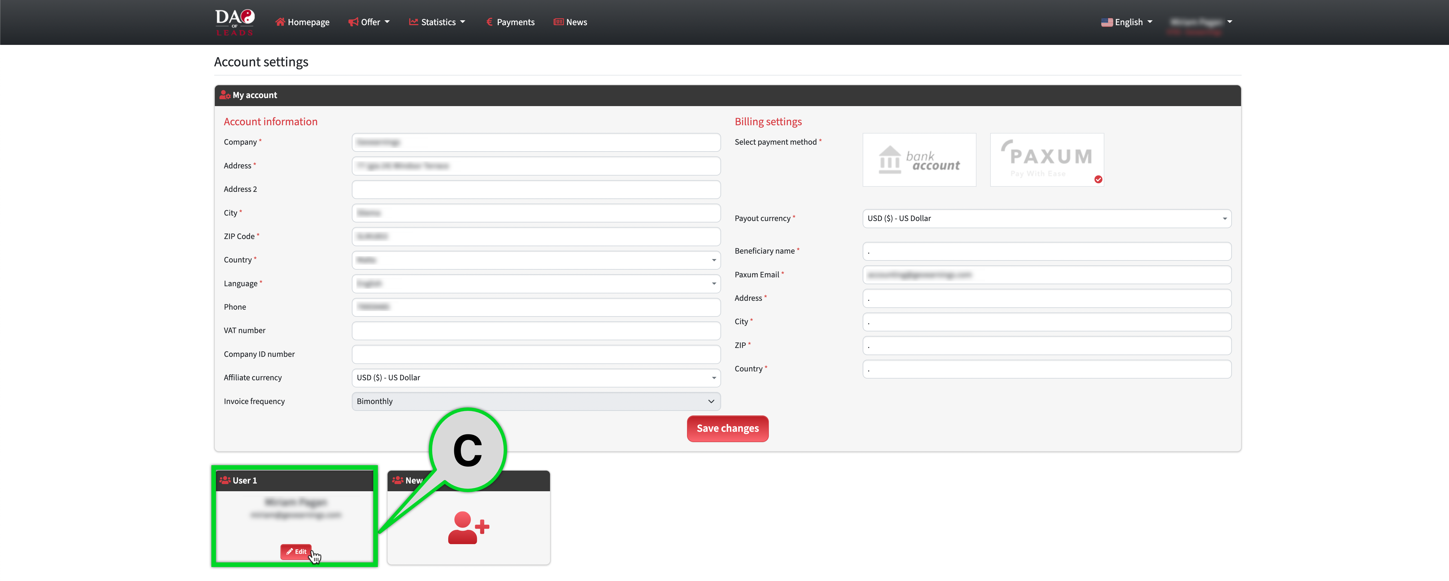
Task: Click the Beneficiary name input field
Action: point(1046,251)
